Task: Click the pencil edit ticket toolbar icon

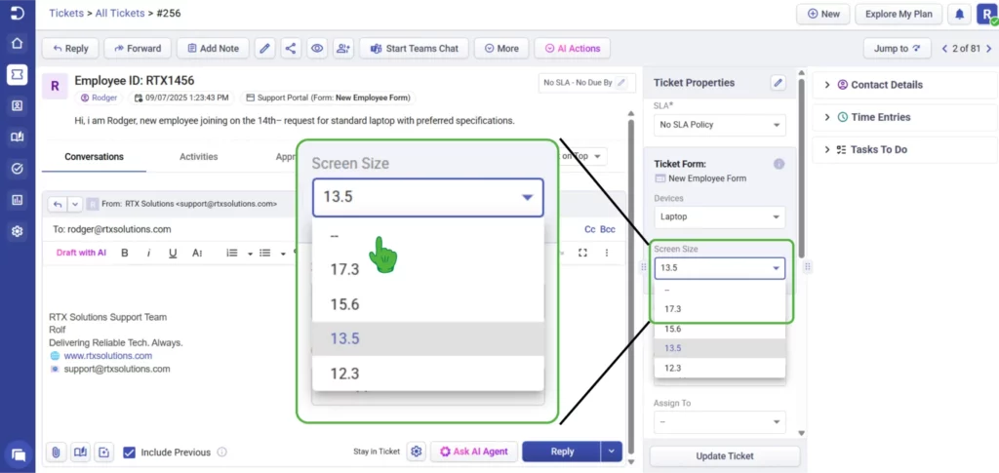Action: pos(265,49)
